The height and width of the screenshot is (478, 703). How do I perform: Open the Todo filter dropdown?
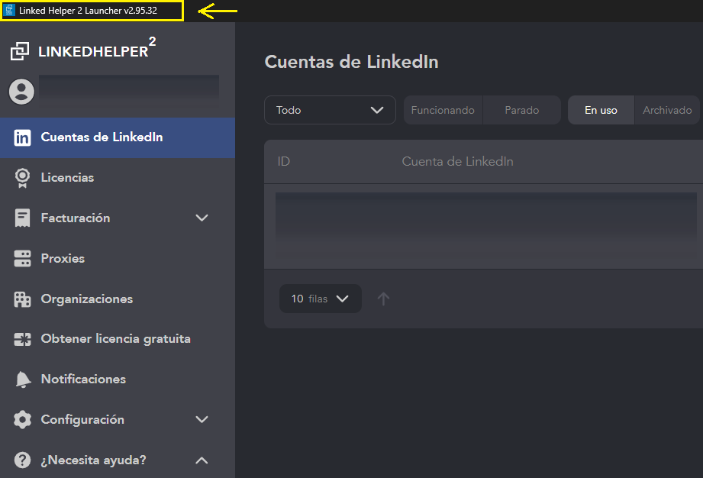point(330,110)
